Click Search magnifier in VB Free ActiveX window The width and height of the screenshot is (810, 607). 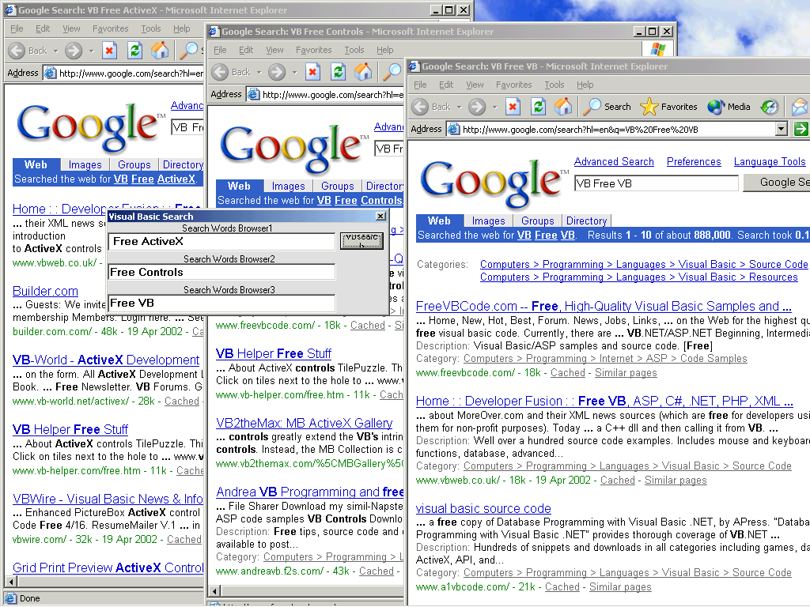coord(188,50)
